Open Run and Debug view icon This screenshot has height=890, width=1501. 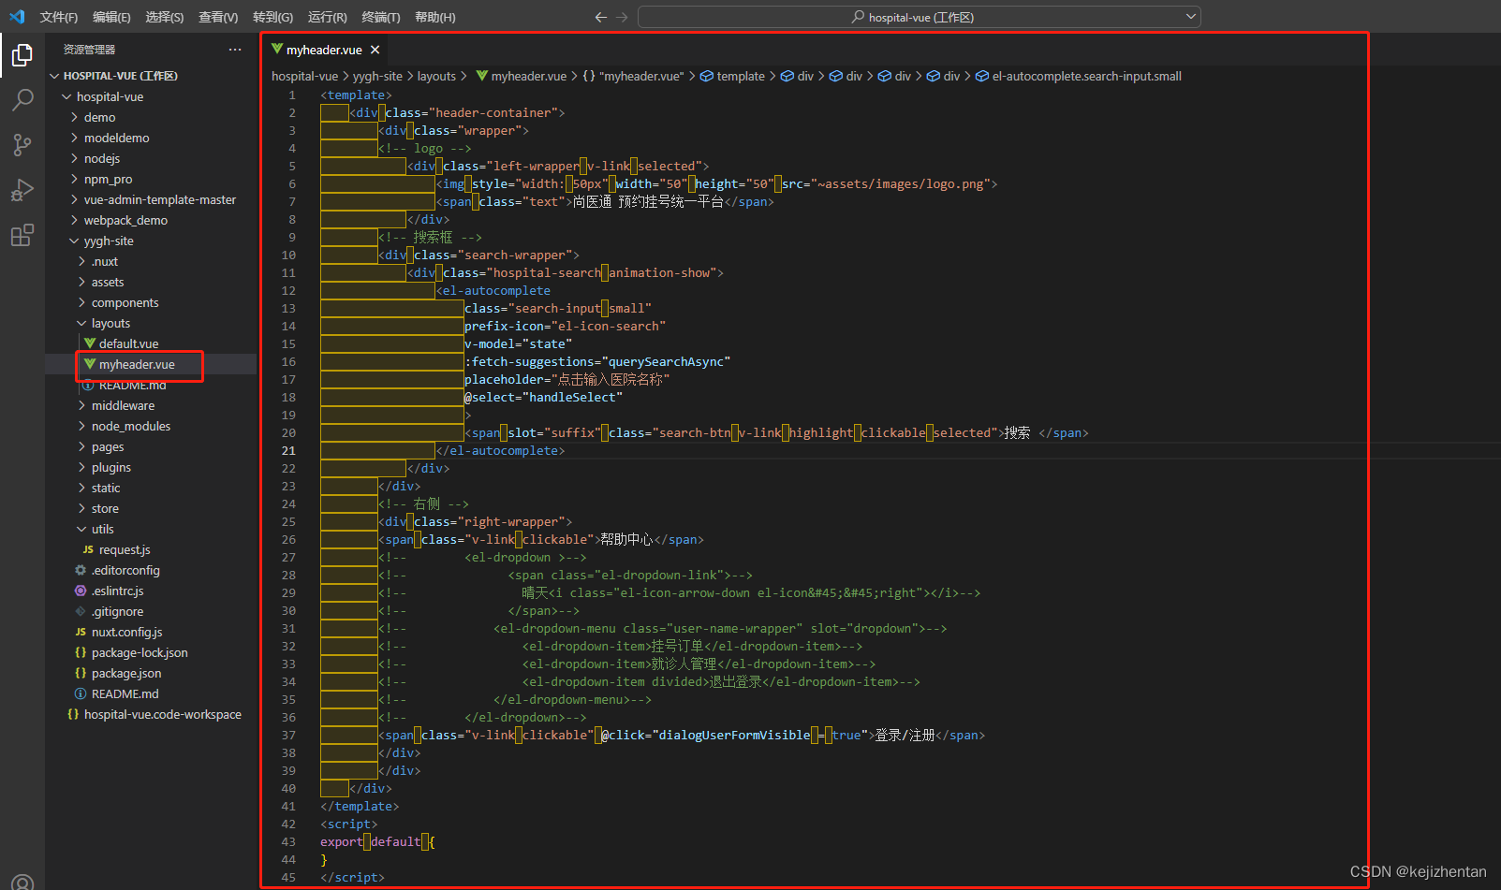(22, 190)
